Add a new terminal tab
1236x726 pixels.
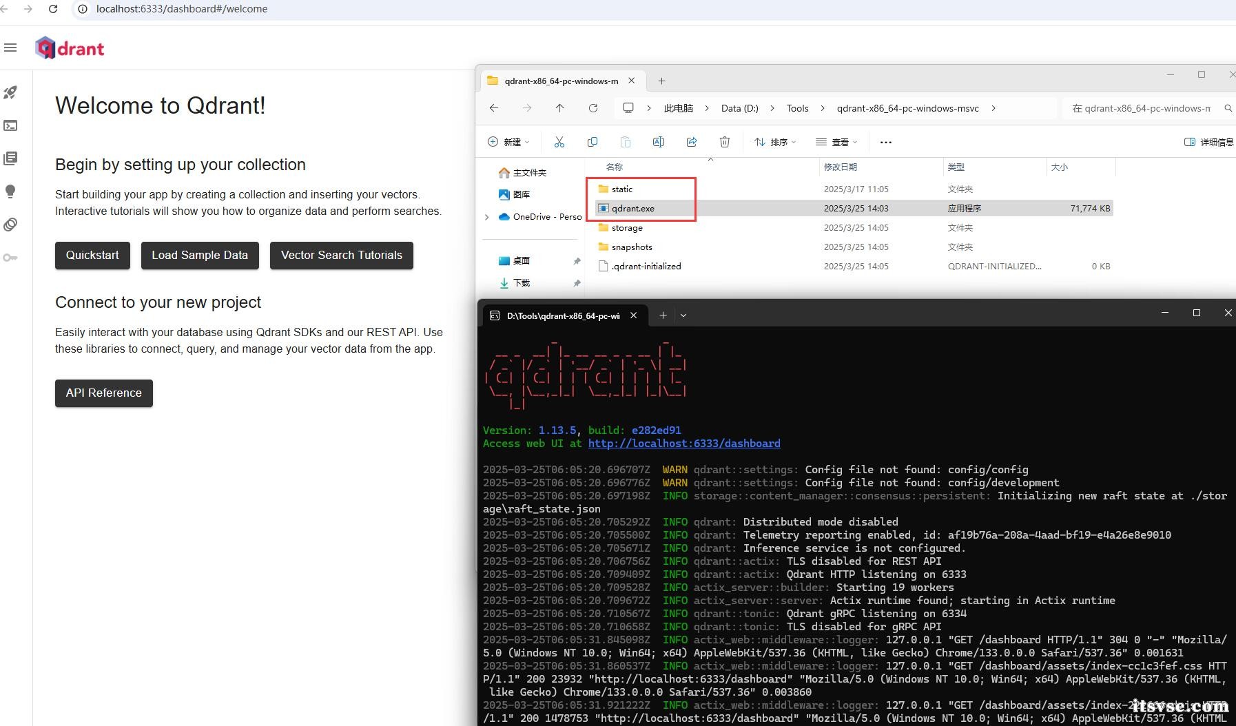click(663, 315)
